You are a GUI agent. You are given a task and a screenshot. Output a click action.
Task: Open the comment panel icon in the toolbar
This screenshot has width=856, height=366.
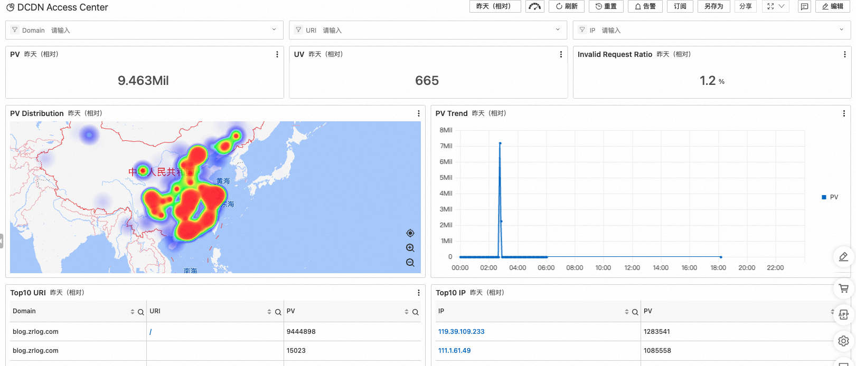coord(804,6)
